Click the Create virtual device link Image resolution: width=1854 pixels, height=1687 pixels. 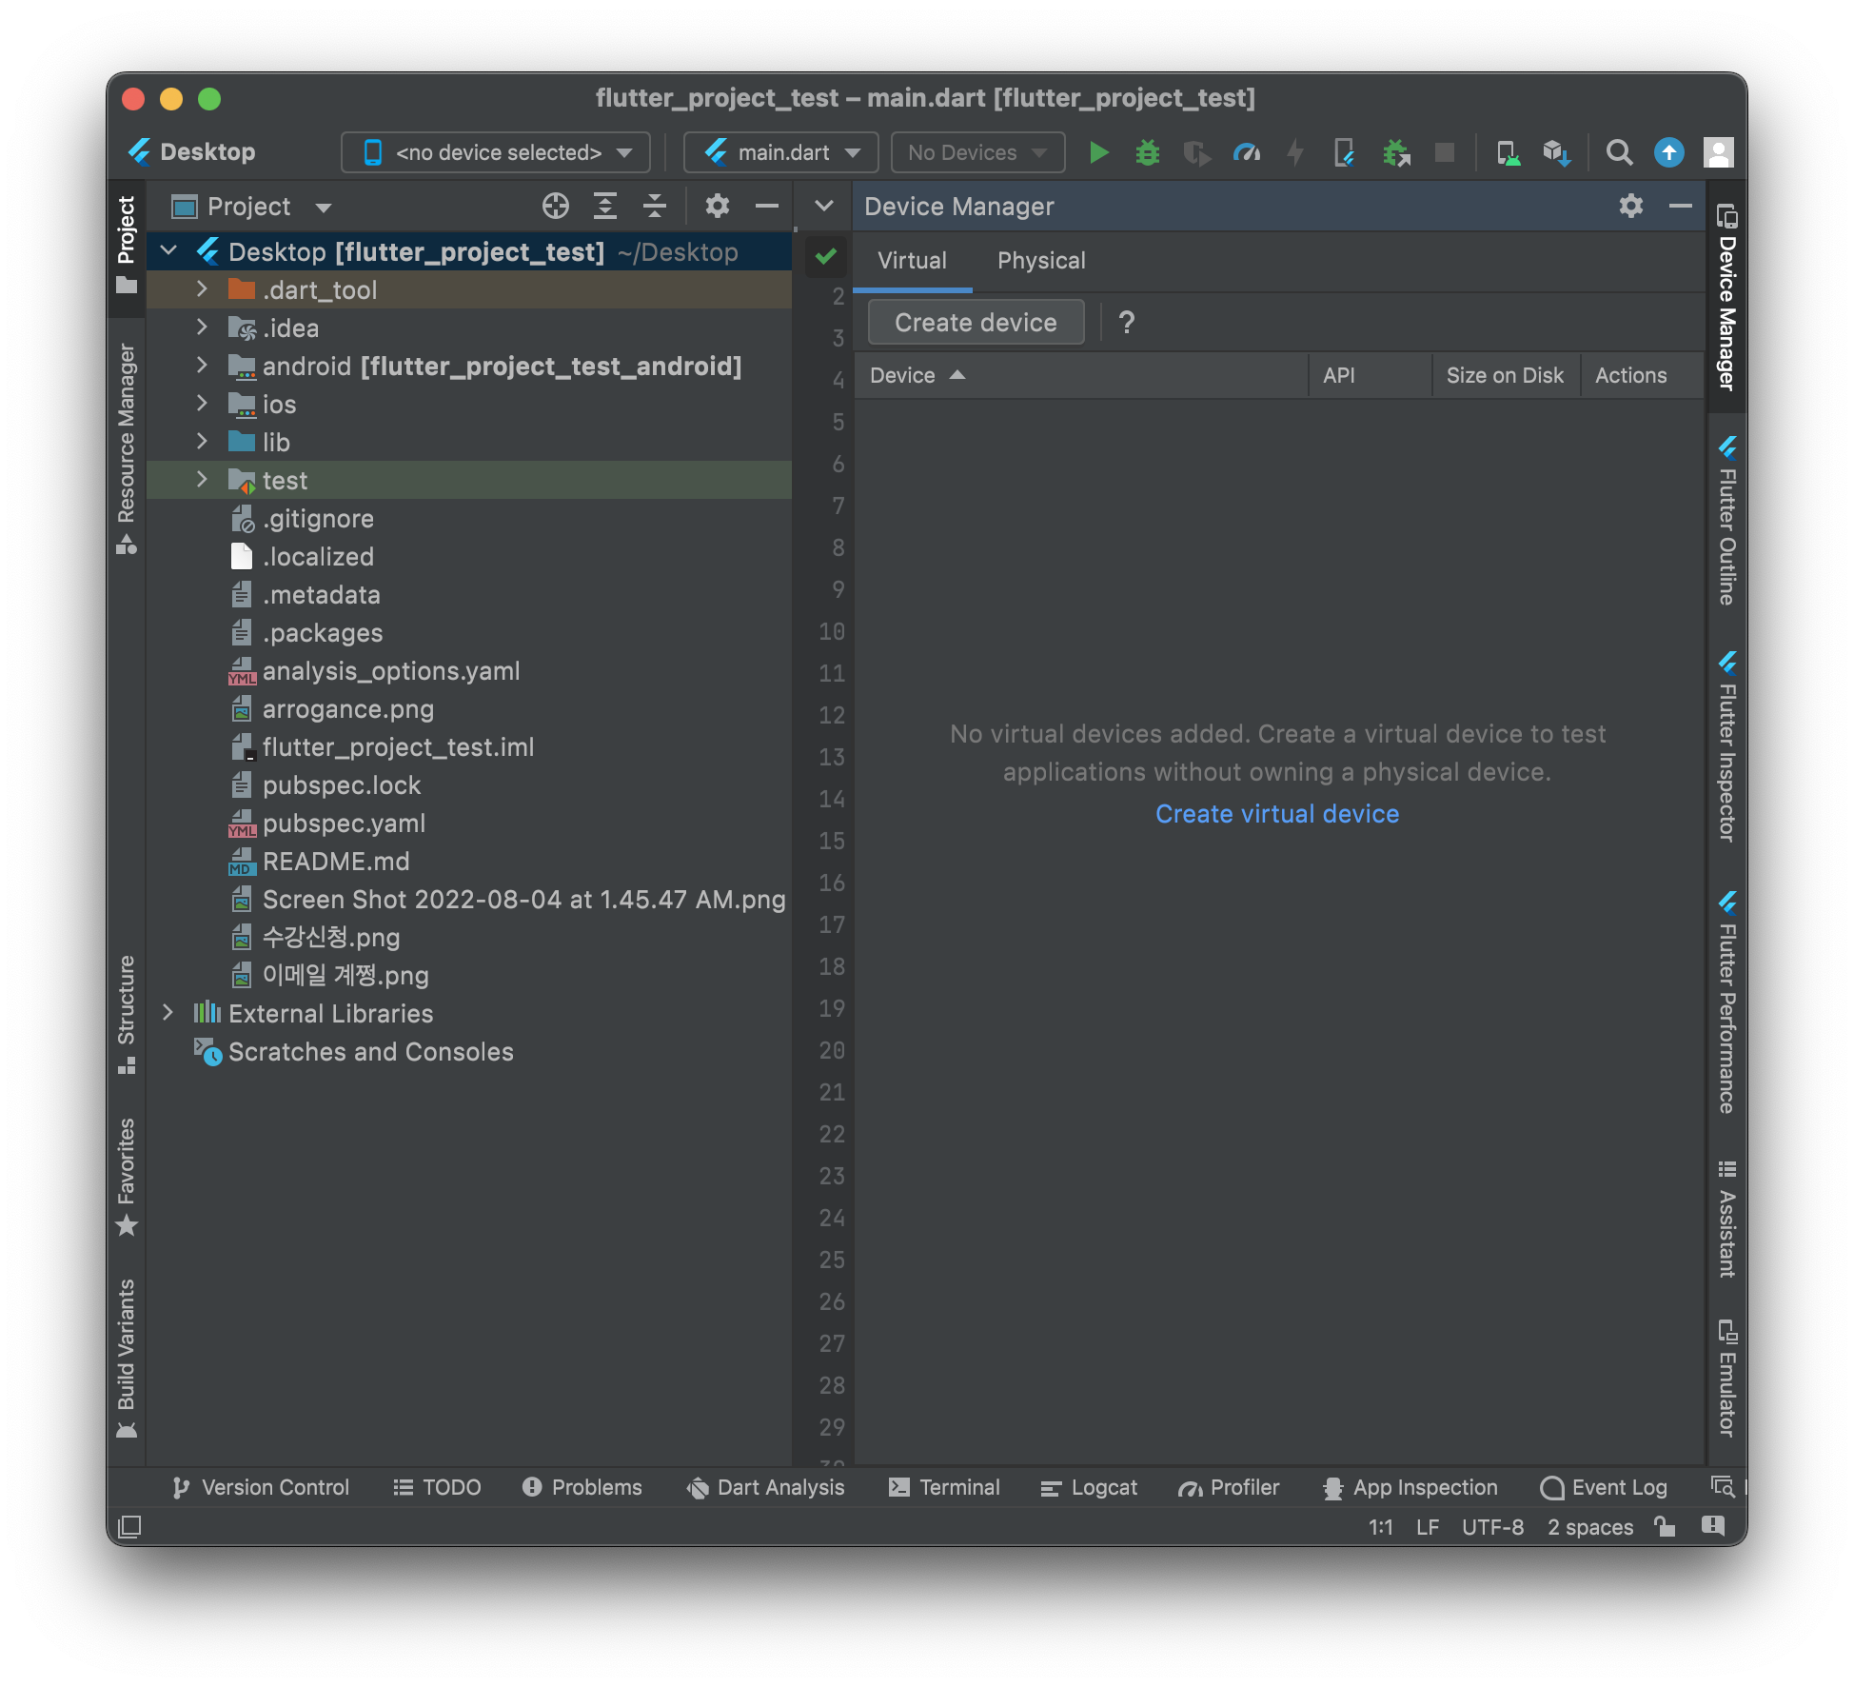(1277, 814)
